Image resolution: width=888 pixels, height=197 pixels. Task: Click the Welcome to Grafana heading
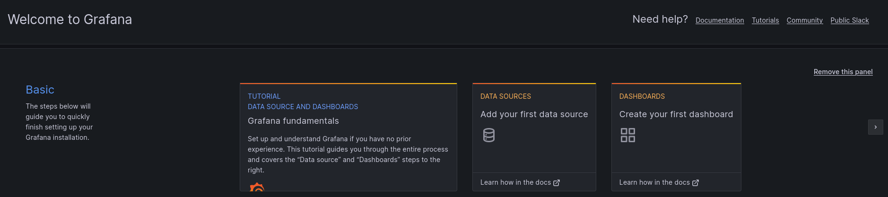70,19
